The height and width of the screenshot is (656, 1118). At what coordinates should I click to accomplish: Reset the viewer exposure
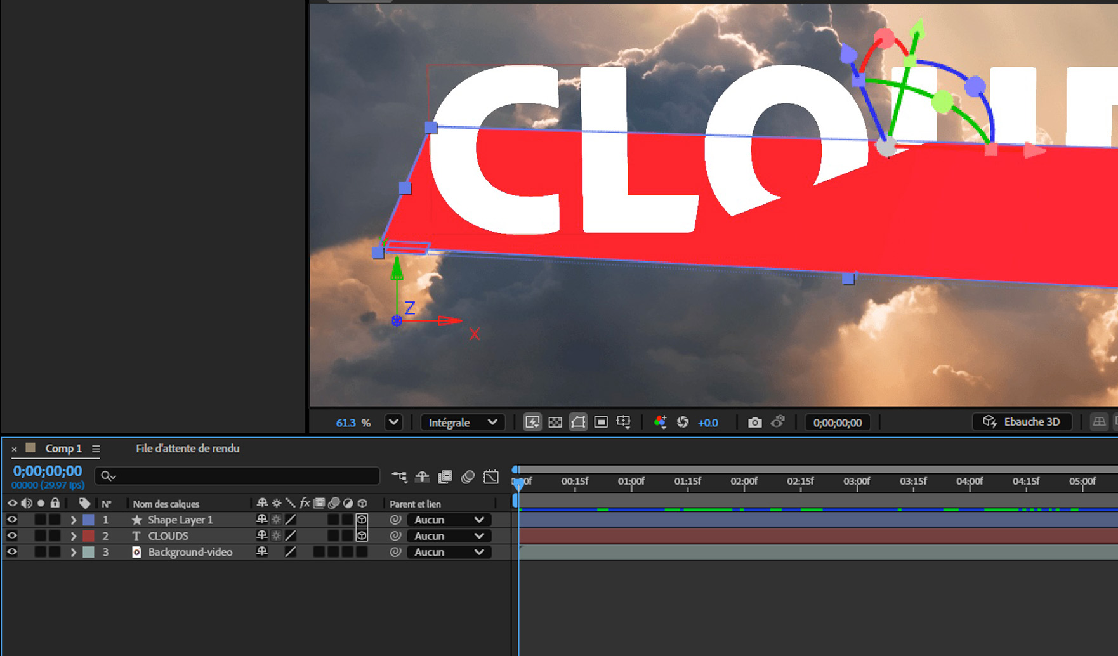click(683, 423)
